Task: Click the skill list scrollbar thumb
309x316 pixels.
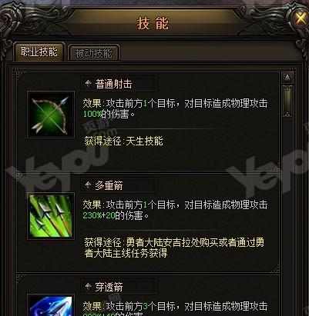Action: coord(287,101)
